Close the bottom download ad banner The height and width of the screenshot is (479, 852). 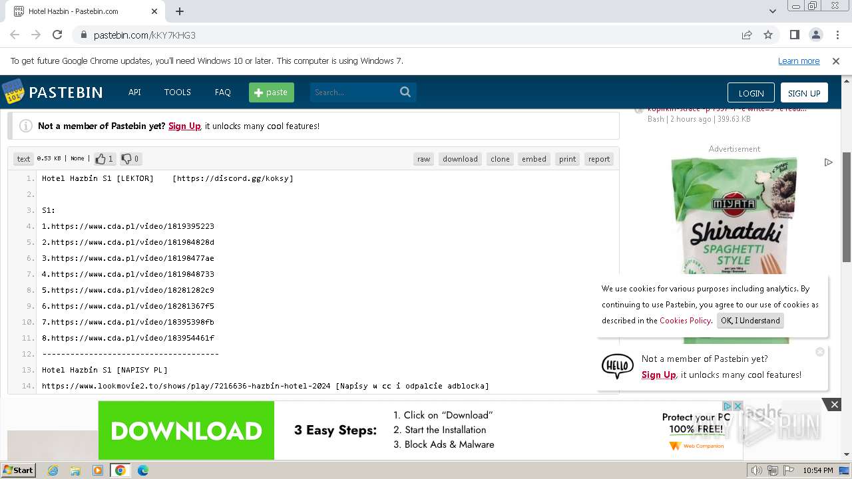834,404
